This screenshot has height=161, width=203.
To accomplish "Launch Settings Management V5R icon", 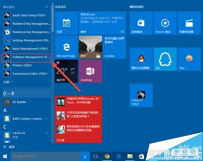I will pyautogui.click(x=7, y=40).
